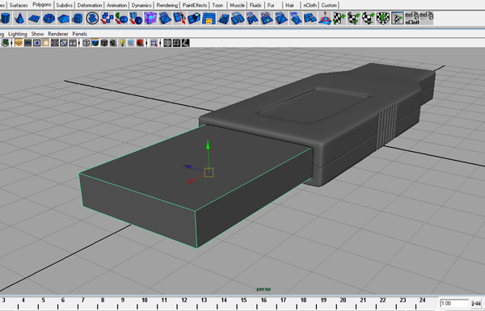The image size is (485, 311).
Task: Switch to the nCloth shelf tab
Action: [310, 6]
